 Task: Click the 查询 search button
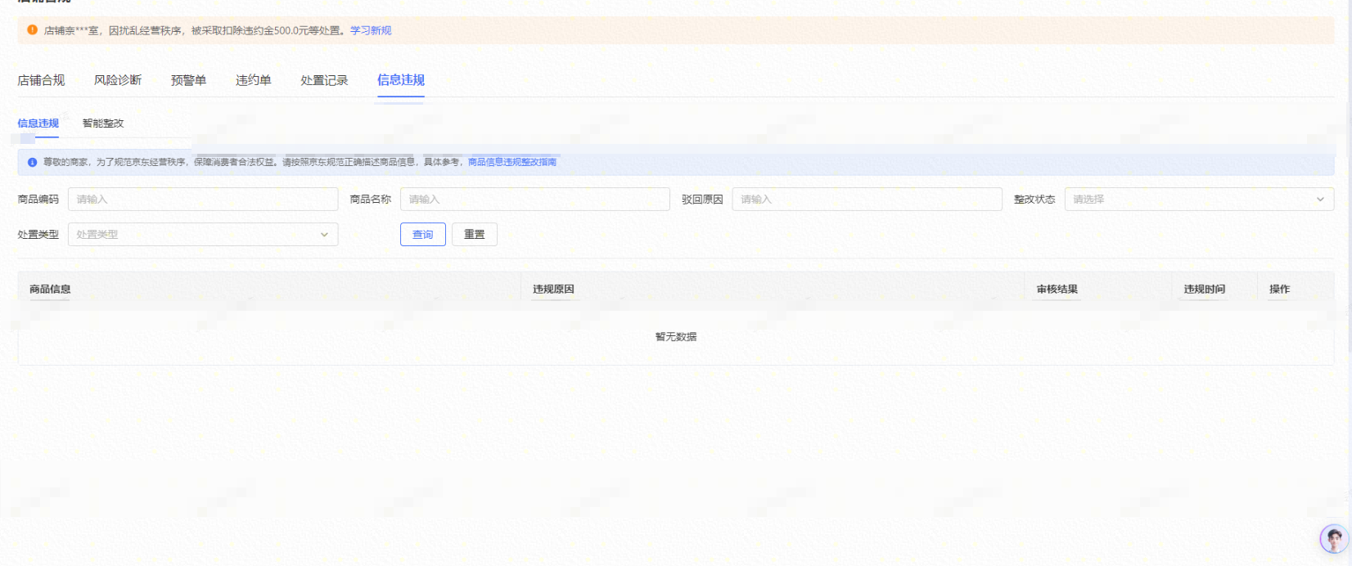(x=423, y=235)
